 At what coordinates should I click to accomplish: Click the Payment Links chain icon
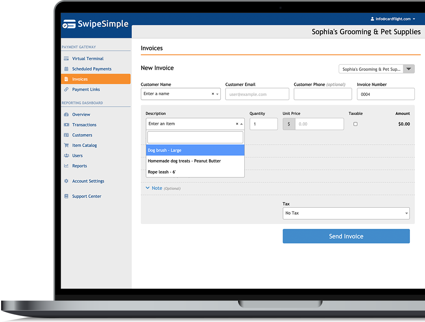(66, 89)
